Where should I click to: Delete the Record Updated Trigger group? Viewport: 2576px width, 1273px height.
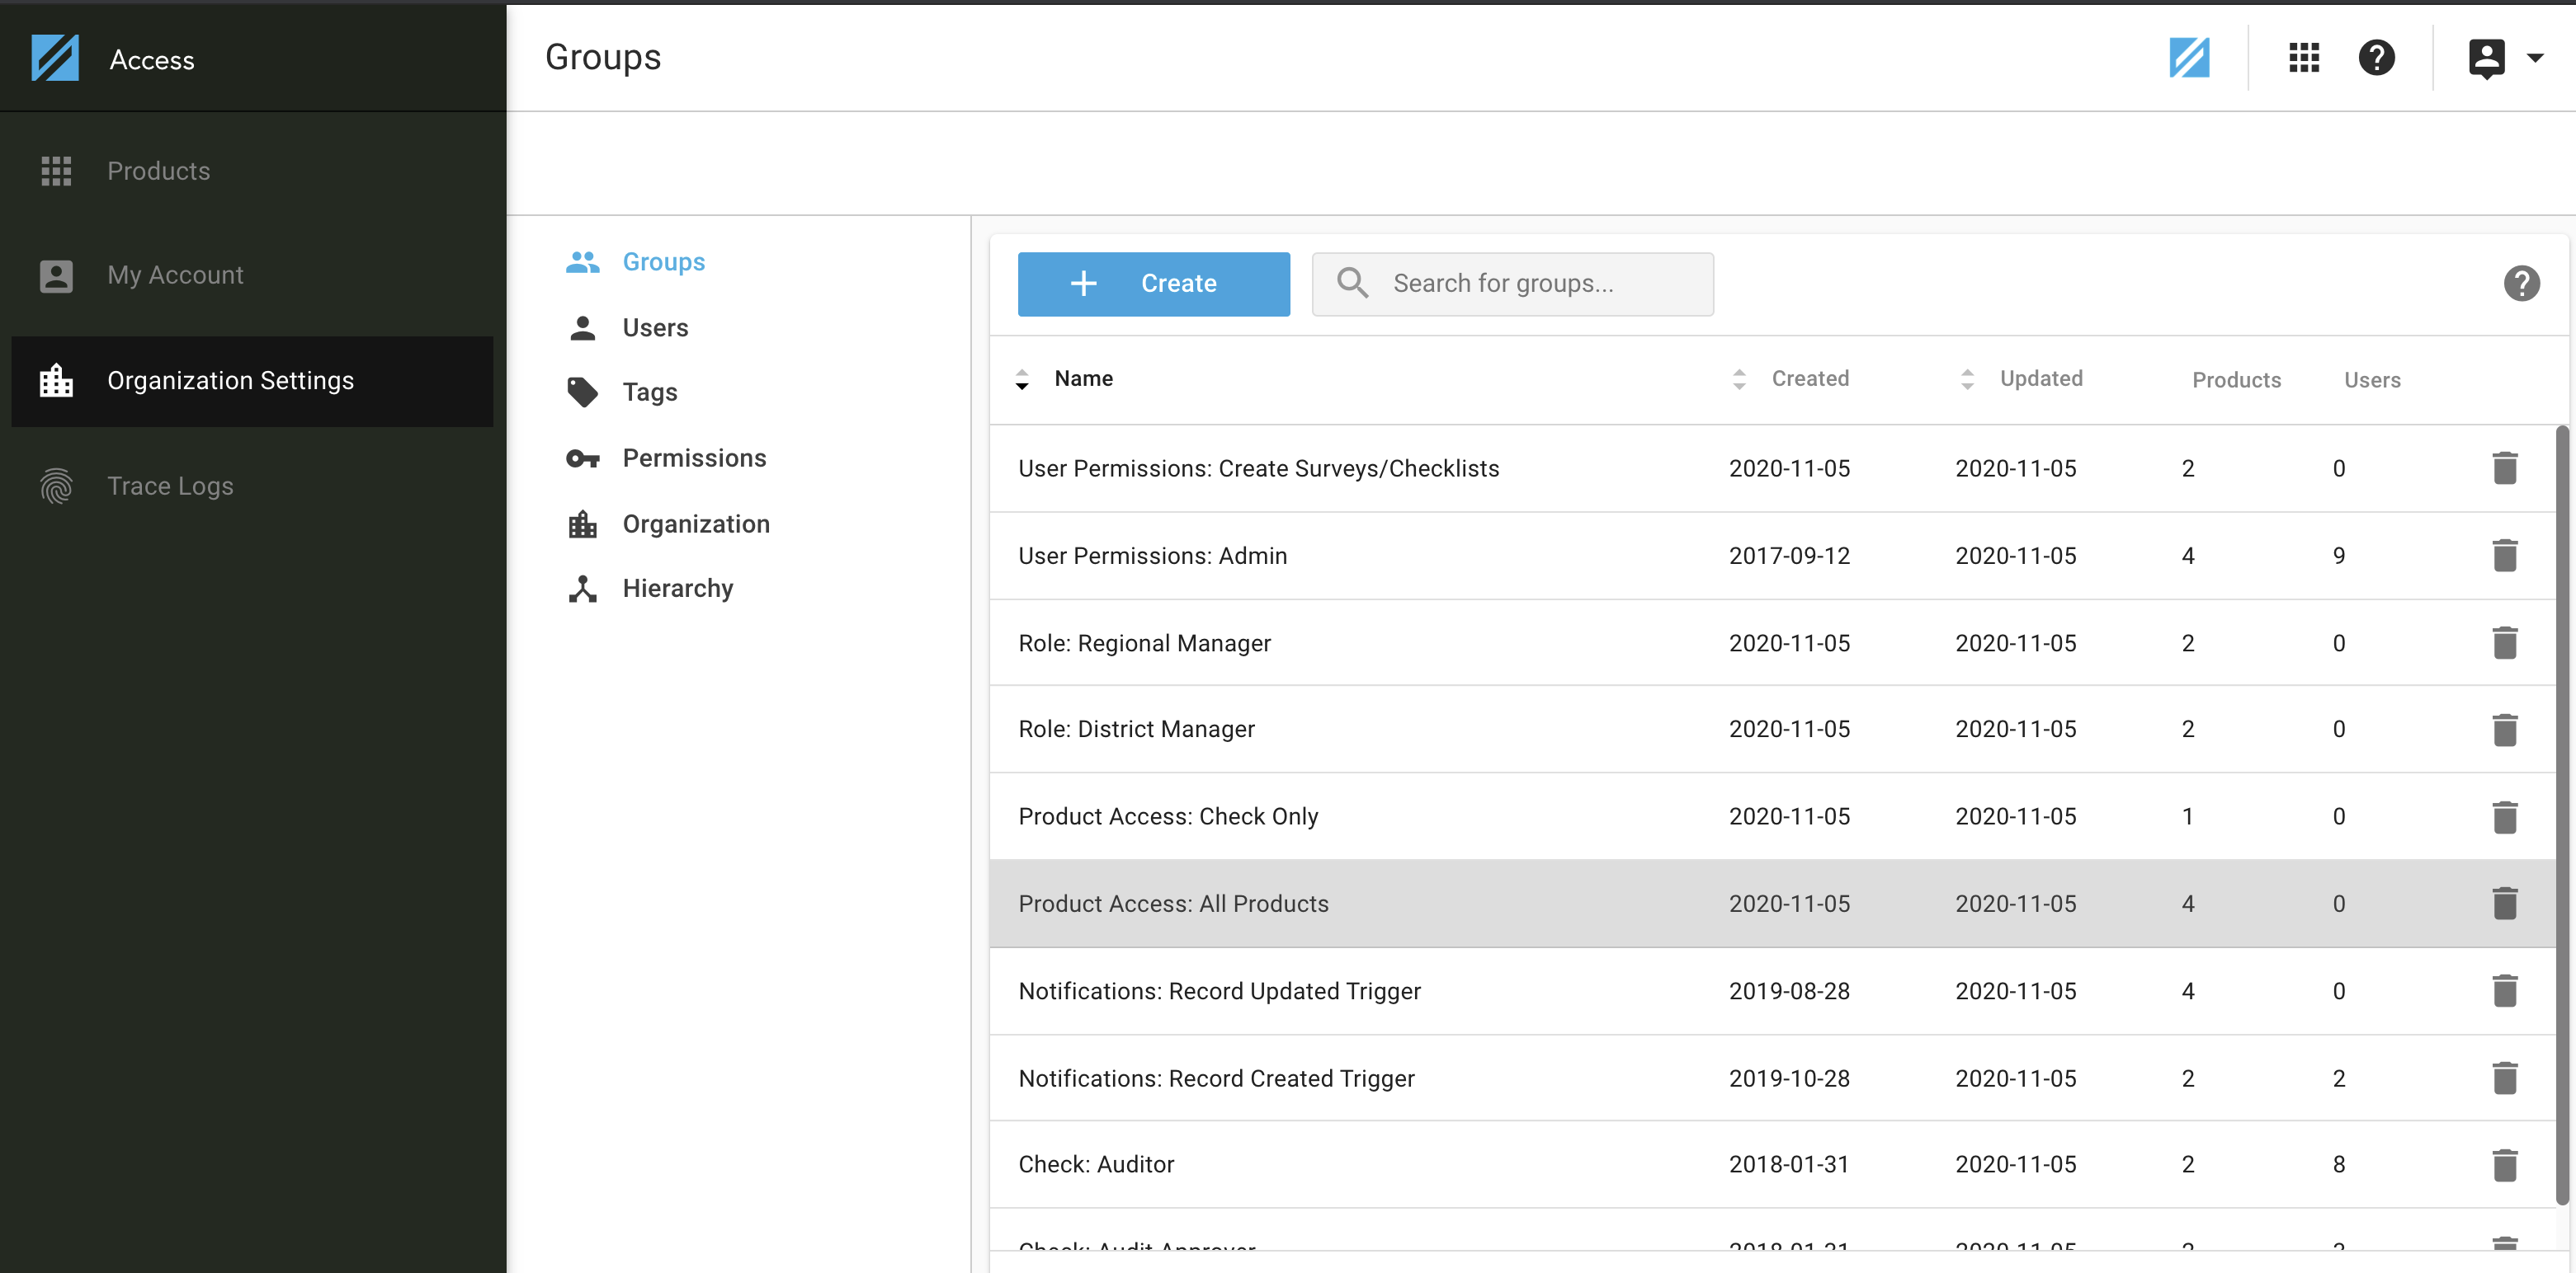(x=2504, y=990)
